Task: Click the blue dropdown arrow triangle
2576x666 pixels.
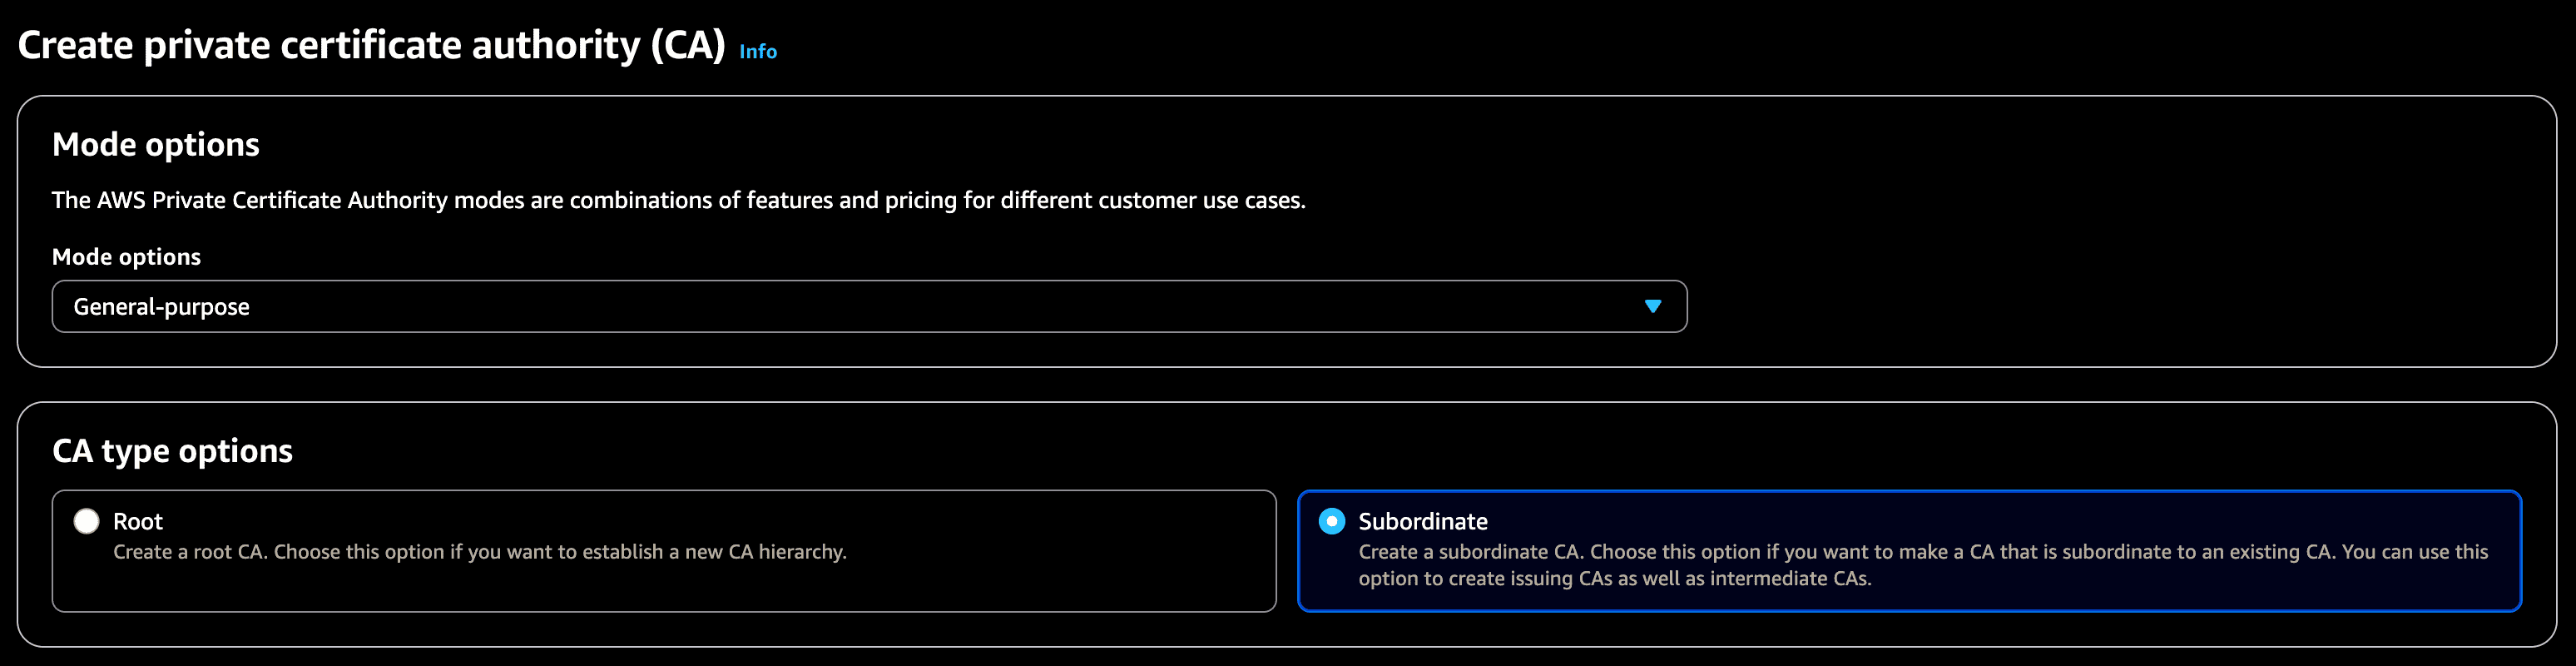Action: pyautogui.click(x=1652, y=306)
